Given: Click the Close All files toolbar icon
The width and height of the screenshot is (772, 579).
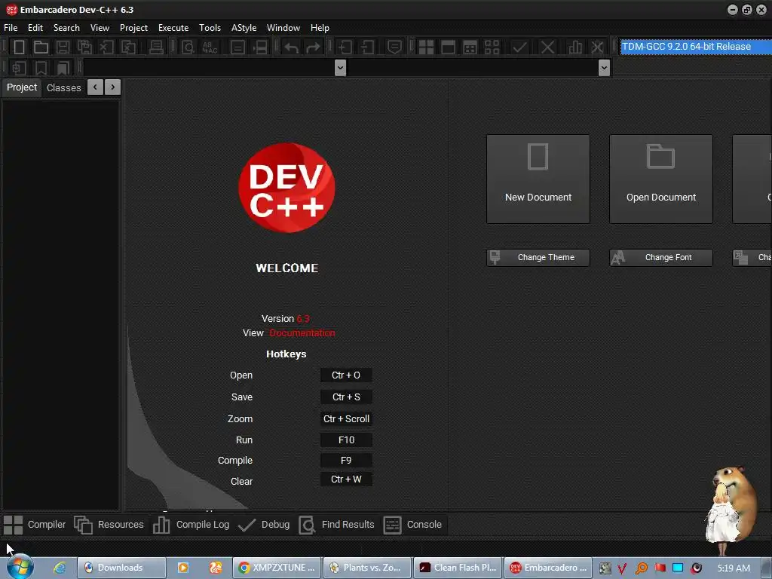Looking at the screenshot, I should click(128, 47).
